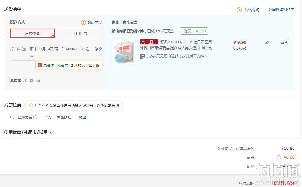Screen dimensions: 302x187
Task: Click the 个人 invoice title text
Action: [x=47, y=117]
